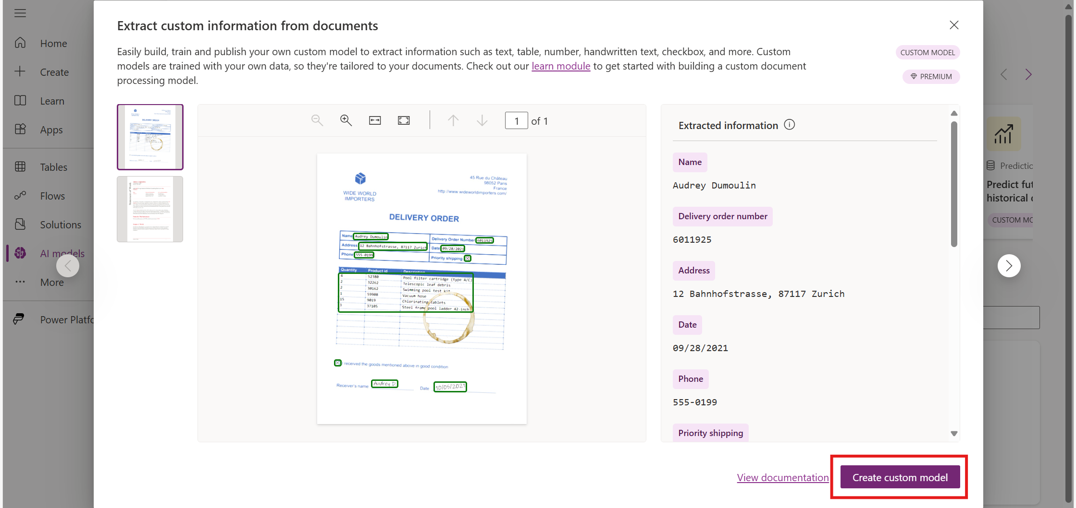Open Tables in left navigation

(x=53, y=167)
